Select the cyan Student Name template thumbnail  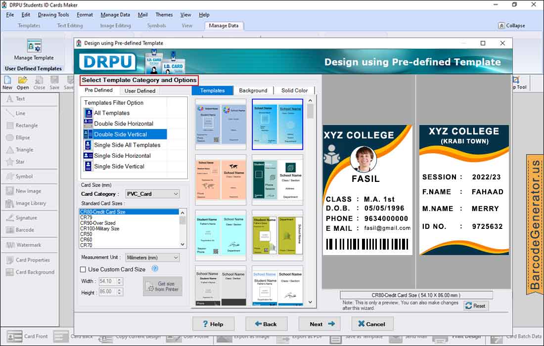click(x=221, y=235)
